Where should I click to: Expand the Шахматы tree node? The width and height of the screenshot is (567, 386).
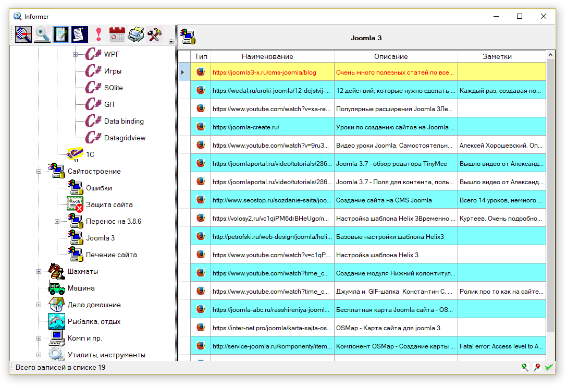39,271
